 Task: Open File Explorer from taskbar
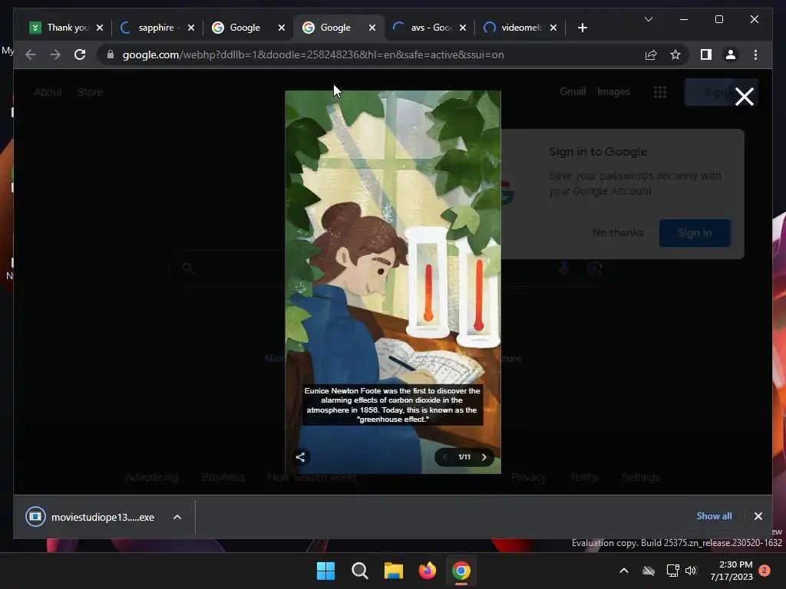(x=394, y=571)
